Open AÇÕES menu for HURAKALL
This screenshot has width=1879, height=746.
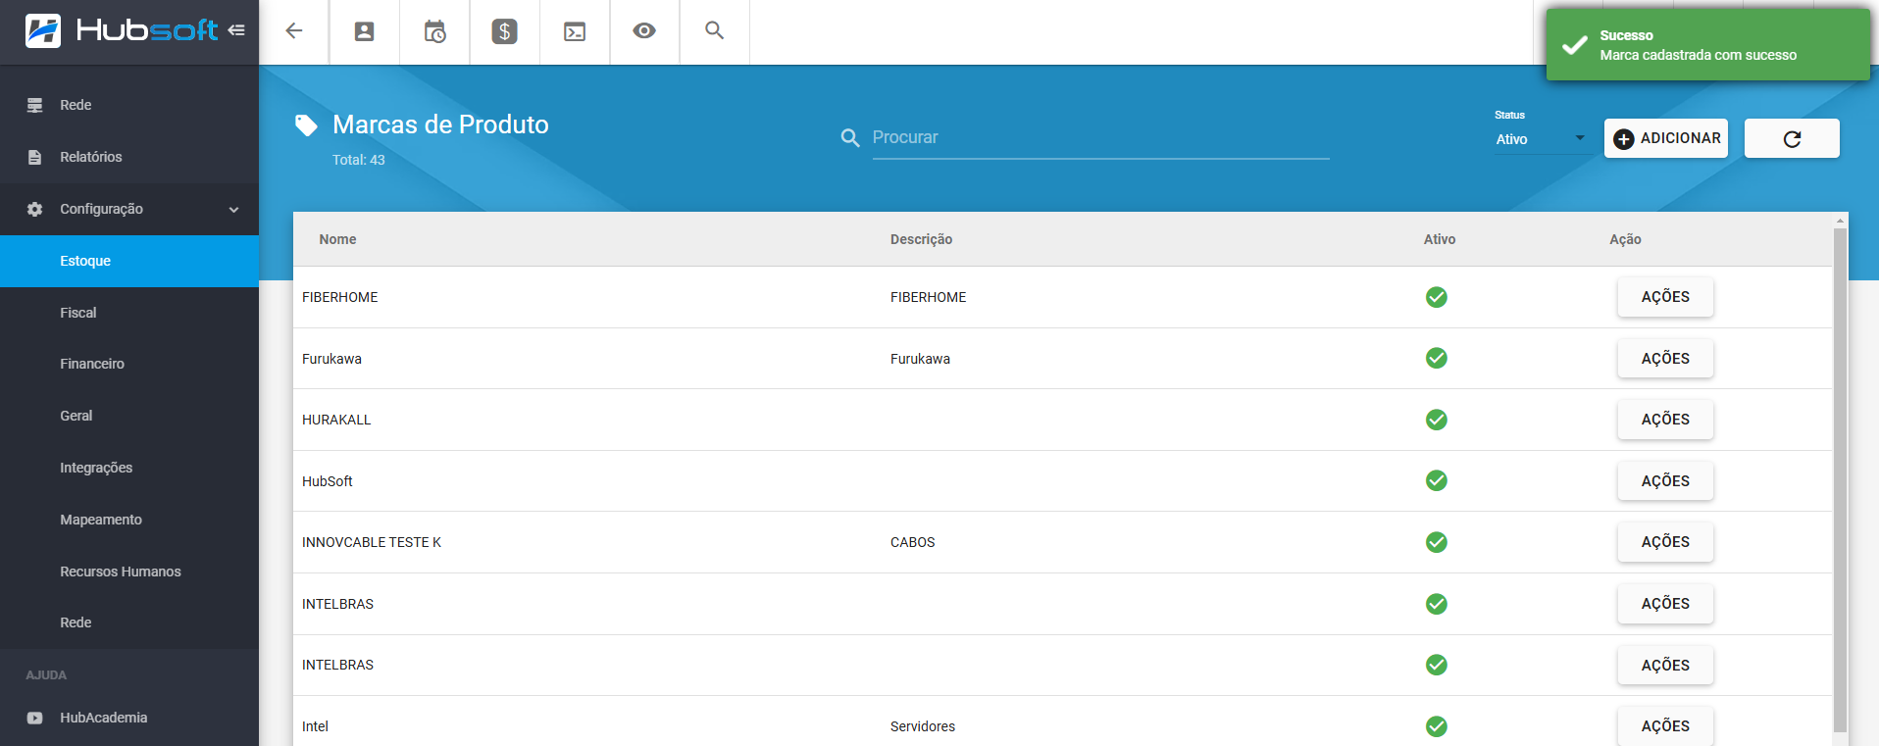coord(1665,420)
